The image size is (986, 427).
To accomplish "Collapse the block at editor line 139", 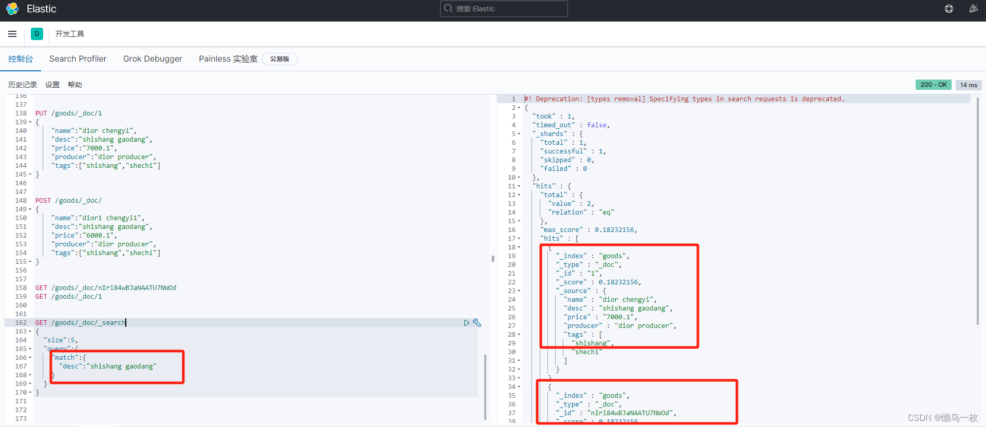I will click(30, 122).
